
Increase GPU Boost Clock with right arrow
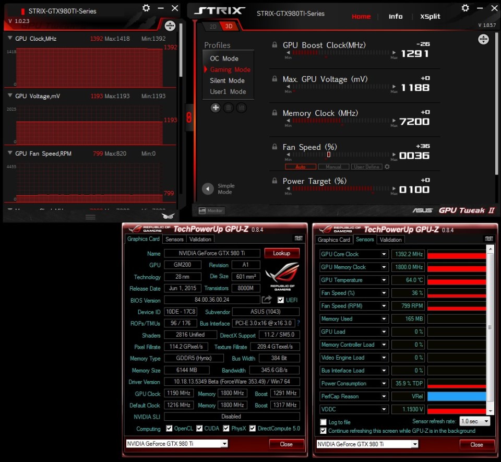[x=393, y=52]
